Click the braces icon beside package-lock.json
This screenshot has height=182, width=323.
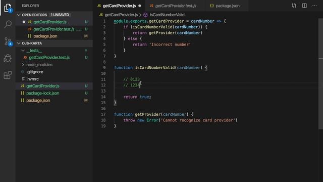(x=22, y=93)
